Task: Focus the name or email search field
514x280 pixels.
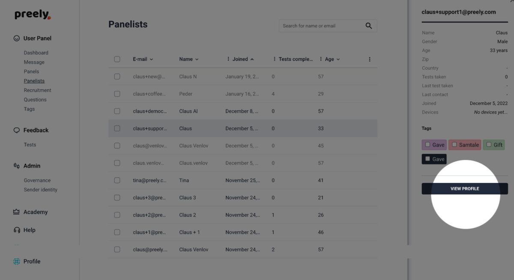Action: [321, 26]
